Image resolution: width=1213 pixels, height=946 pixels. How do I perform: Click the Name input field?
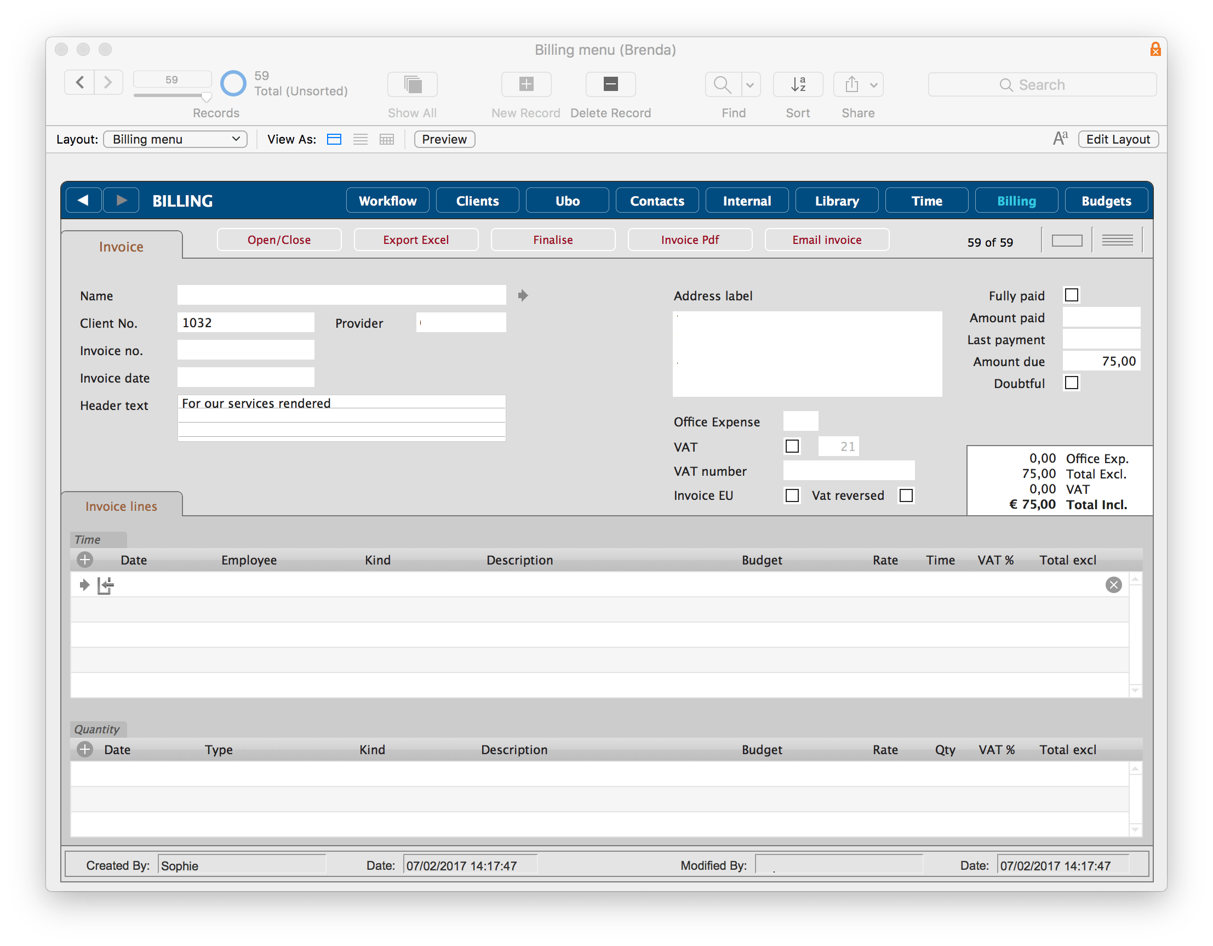(x=341, y=295)
